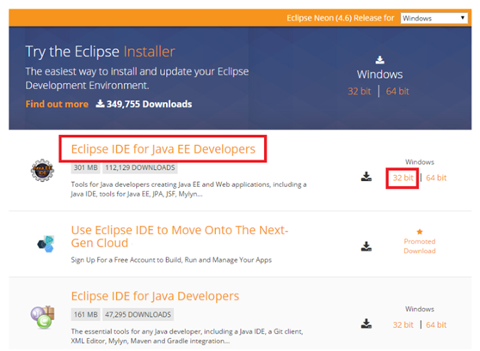Open Eclipse IDE for Java Developers title
This screenshot has height=351, width=480.
pyautogui.click(x=155, y=296)
